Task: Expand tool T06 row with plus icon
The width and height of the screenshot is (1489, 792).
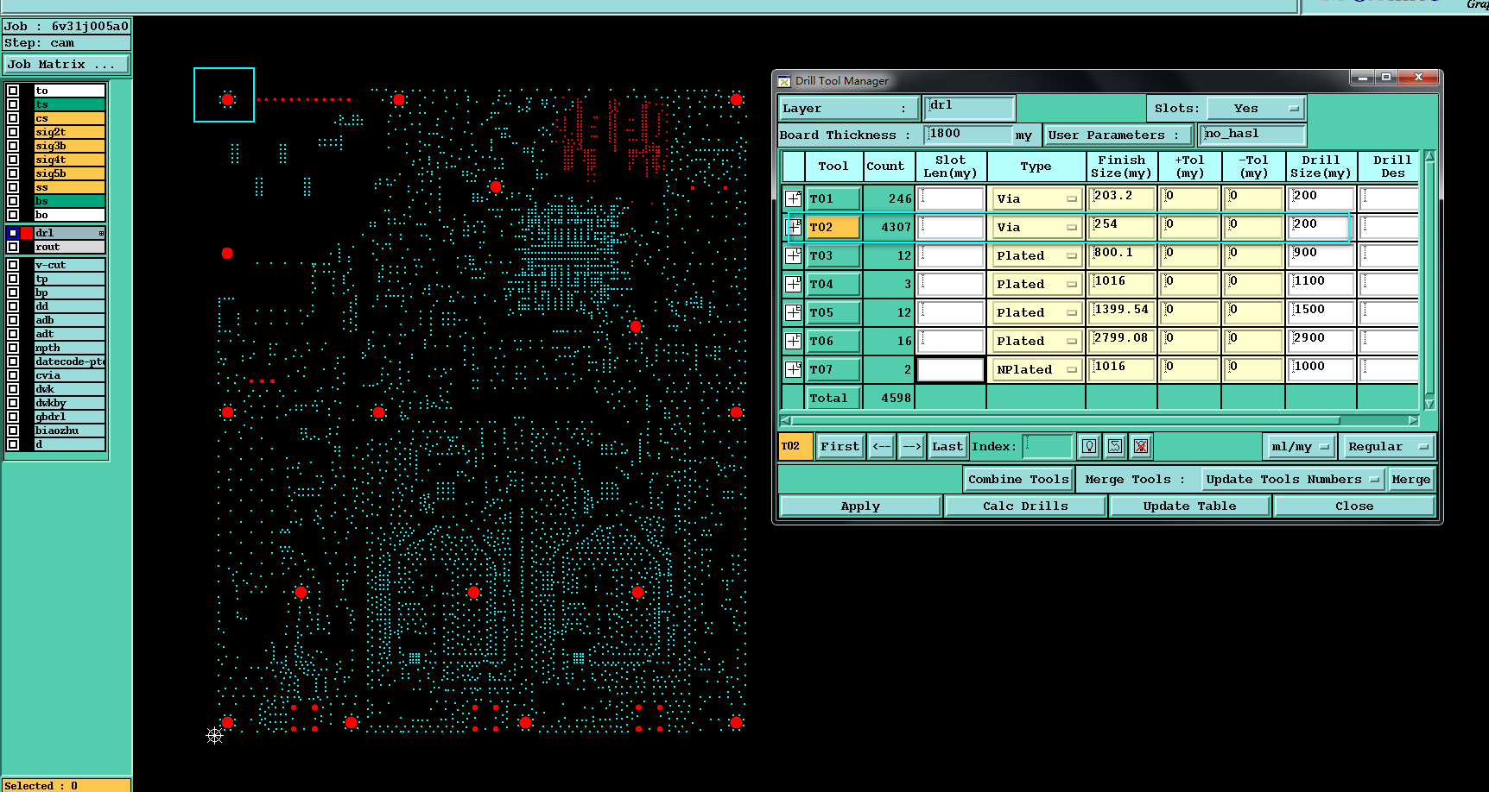Action: tap(793, 341)
